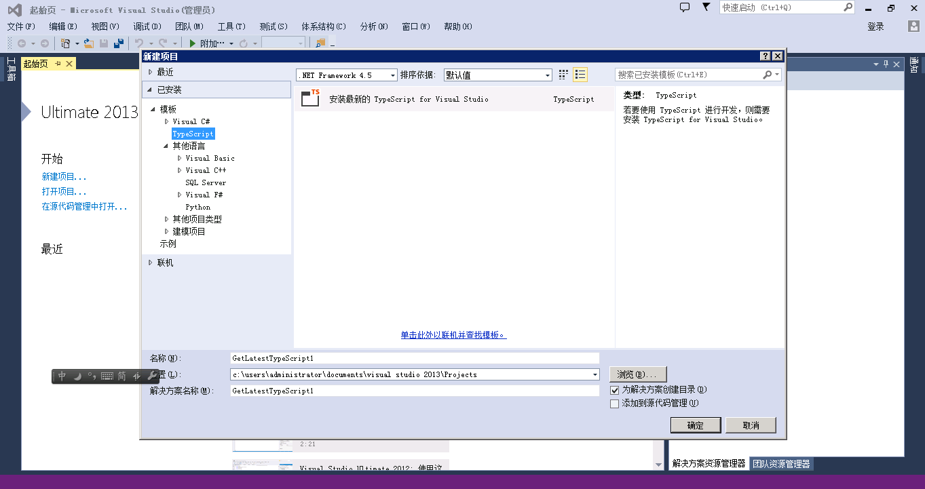Open the 体系结构(C) menu
Image resolution: width=925 pixels, height=489 pixels.
(x=324, y=26)
